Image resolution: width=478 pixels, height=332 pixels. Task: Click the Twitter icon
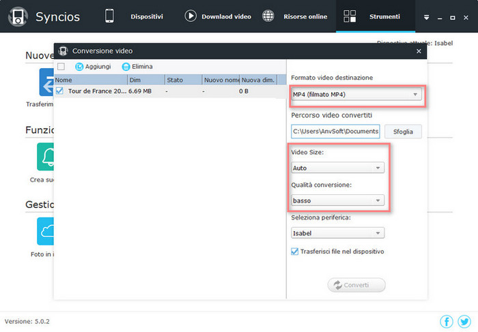point(464,321)
